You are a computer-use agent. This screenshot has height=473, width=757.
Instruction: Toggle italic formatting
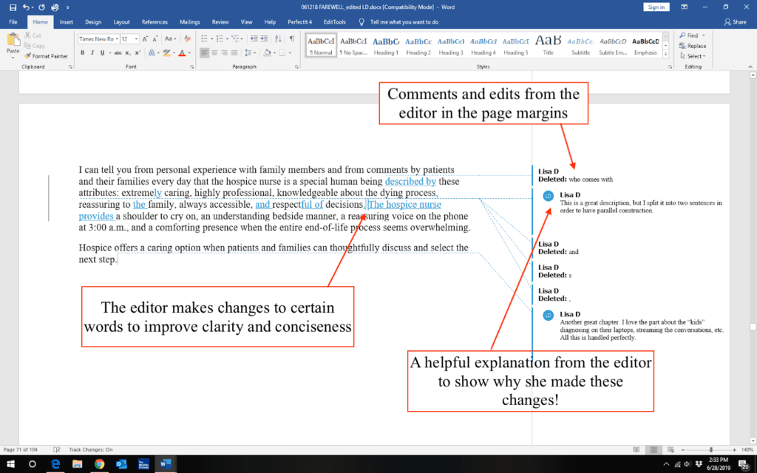(92, 52)
